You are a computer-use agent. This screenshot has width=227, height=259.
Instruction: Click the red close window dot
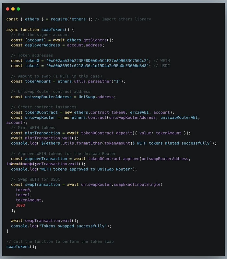click(8, 9)
